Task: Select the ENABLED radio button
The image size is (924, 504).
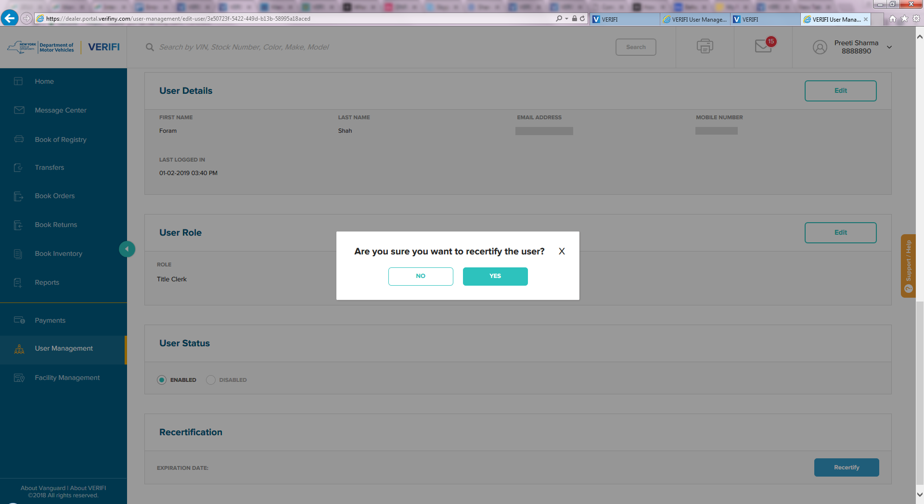Action: 162,380
